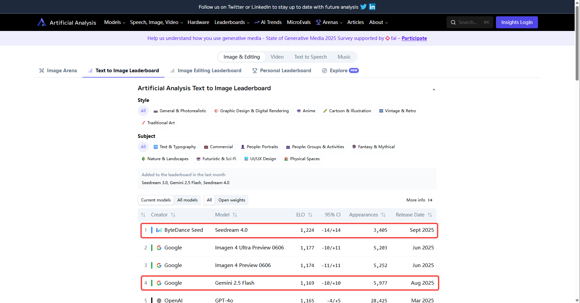The image size is (580, 303).
Task: Switch to All models filter
Action: click(x=187, y=200)
